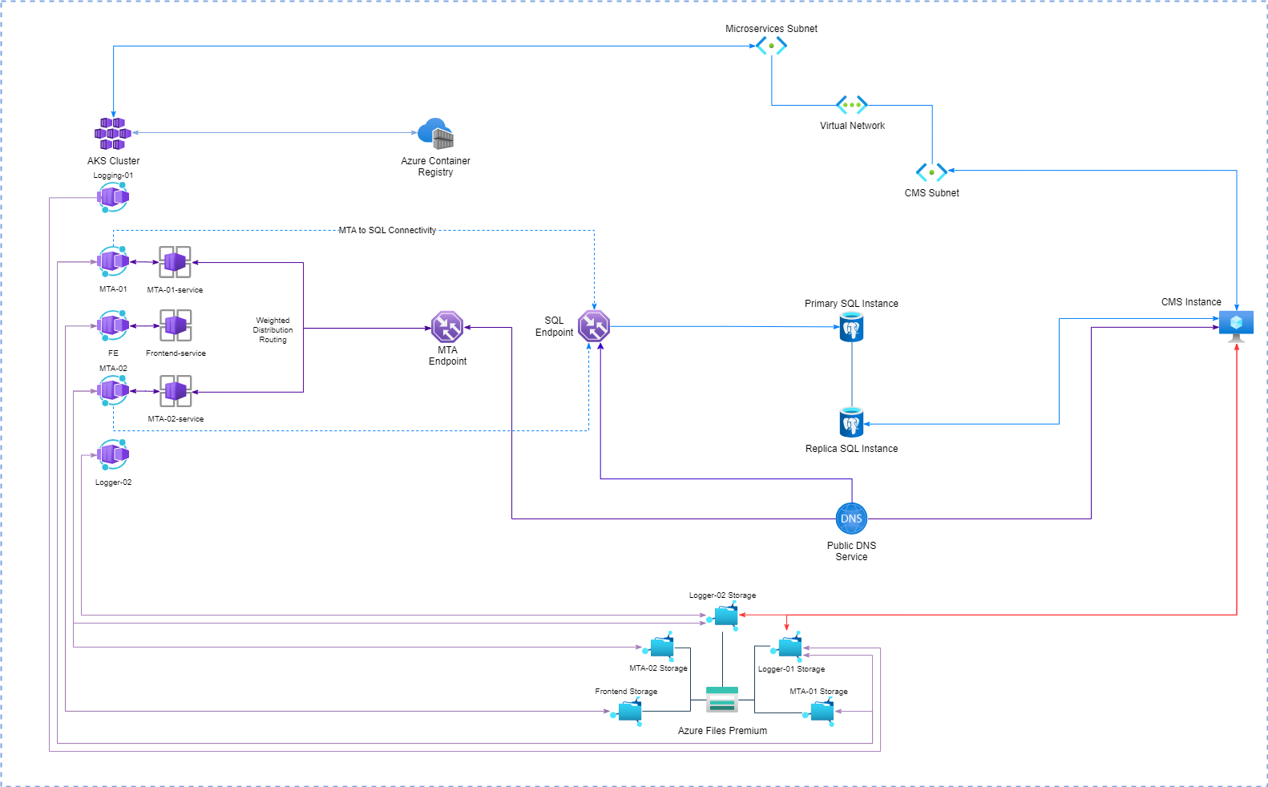This screenshot has height=787, width=1268.
Task: Click the Primary SQL Instance icon
Action: 852,327
